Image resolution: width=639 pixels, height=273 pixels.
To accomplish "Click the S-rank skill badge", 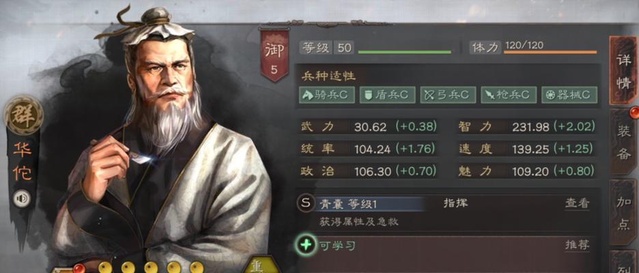I will (306, 203).
